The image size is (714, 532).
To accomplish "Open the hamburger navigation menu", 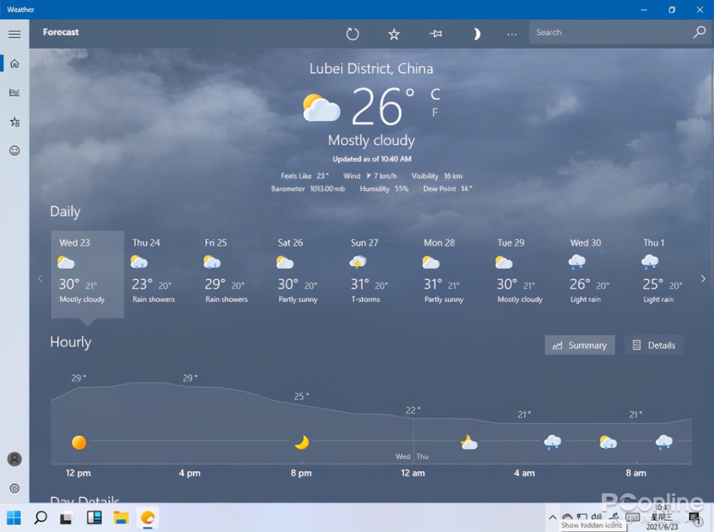I will (14, 34).
